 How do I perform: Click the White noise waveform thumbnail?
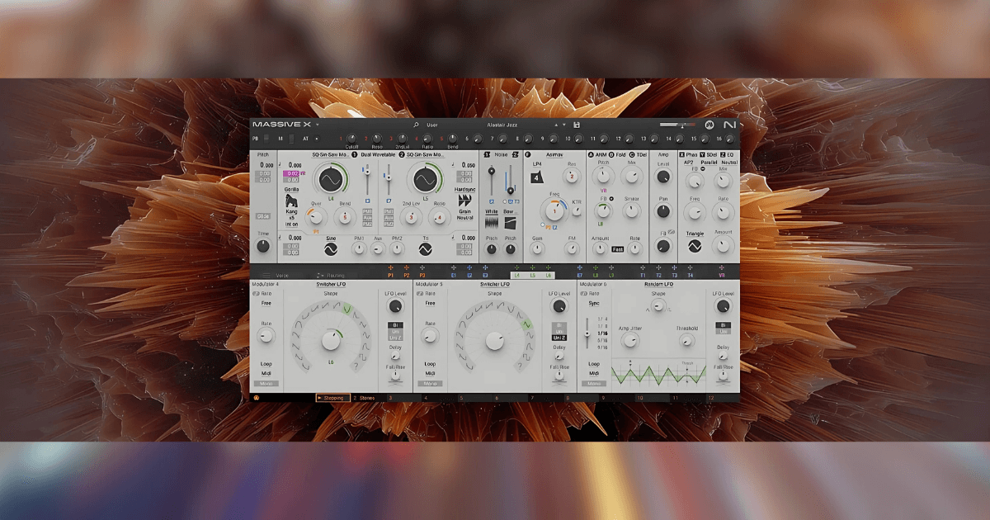492,223
